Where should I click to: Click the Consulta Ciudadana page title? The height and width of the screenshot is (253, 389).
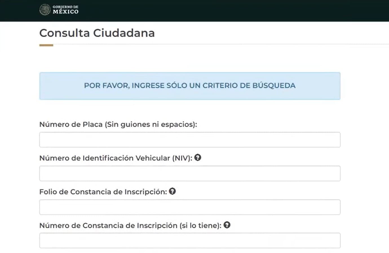point(97,33)
